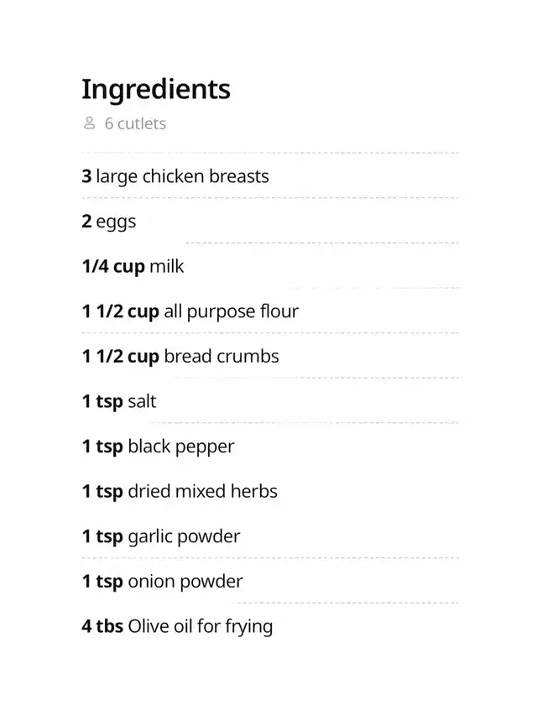
Task: Click the '6 cutlets' serving size text
Action: pyautogui.click(x=135, y=123)
